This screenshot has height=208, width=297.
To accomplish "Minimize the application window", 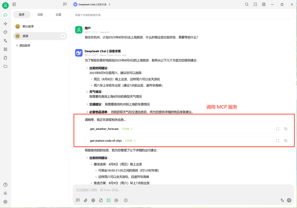I will (272, 4).
